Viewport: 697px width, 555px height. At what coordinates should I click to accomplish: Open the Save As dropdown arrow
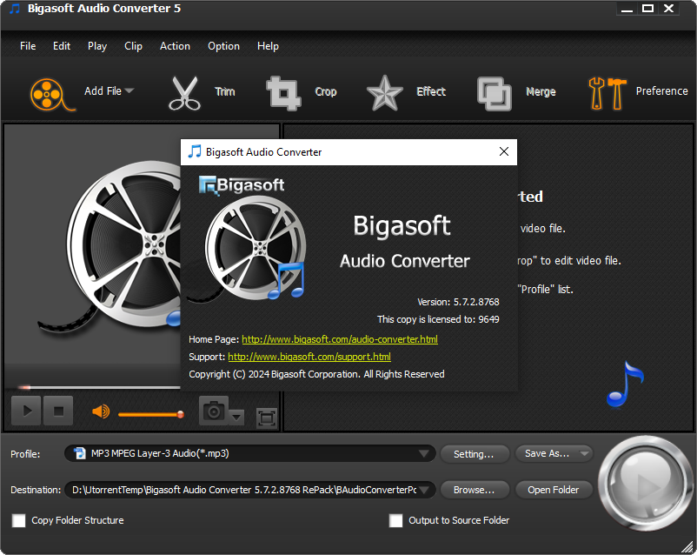(585, 453)
